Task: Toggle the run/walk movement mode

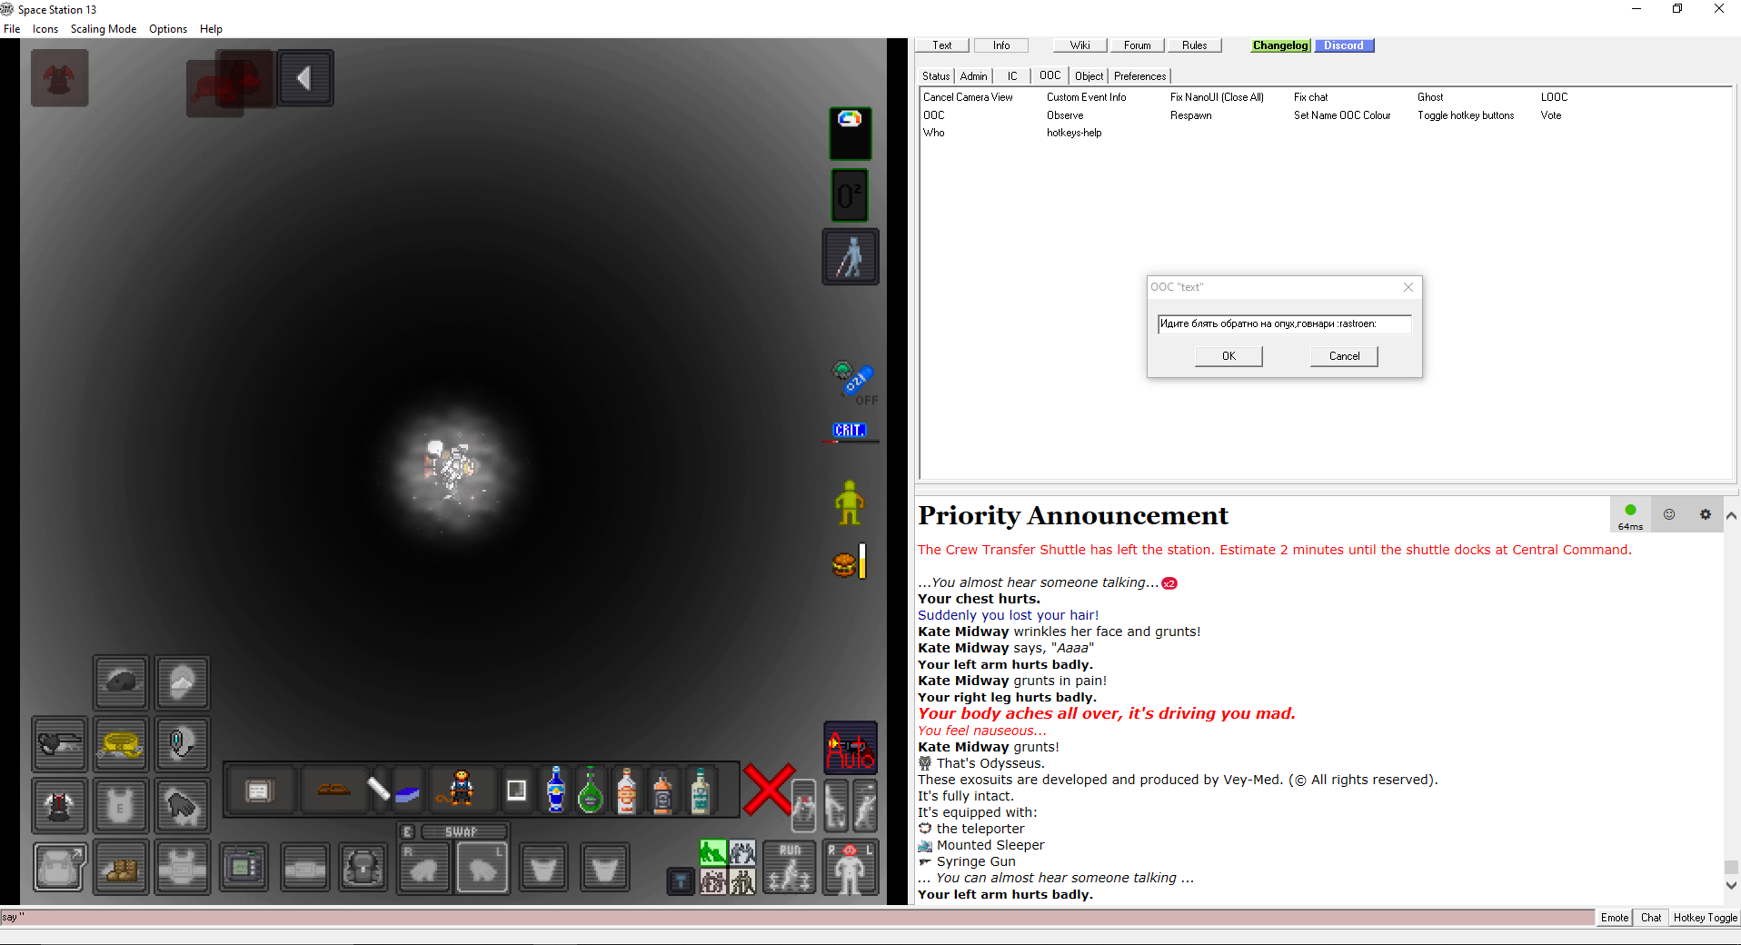Action: click(789, 868)
